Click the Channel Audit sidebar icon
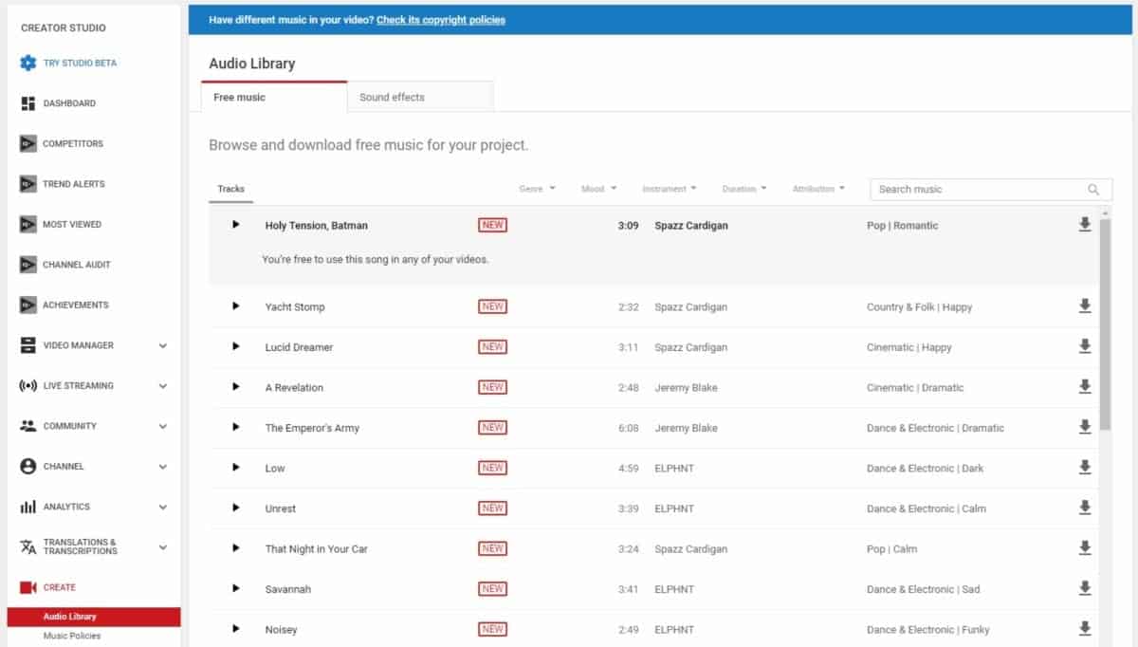Viewport: 1138px width, 647px height. [x=28, y=265]
